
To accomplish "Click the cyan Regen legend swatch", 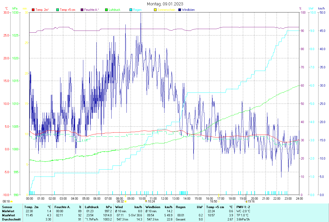I will point(131,10).
